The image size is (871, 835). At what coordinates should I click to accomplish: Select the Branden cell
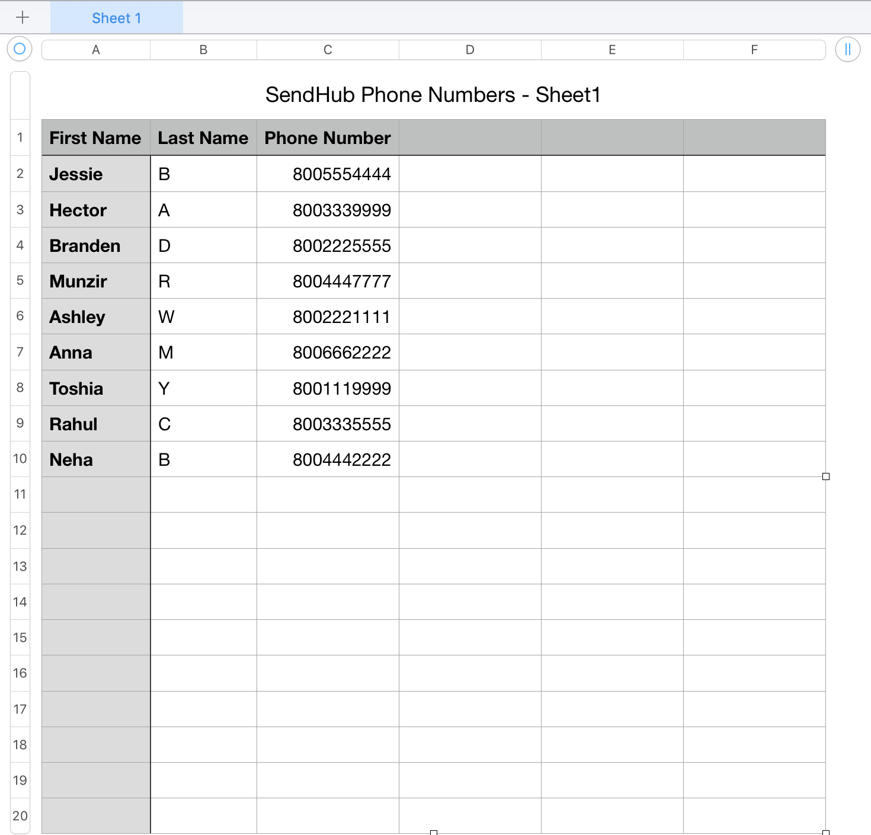click(96, 245)
